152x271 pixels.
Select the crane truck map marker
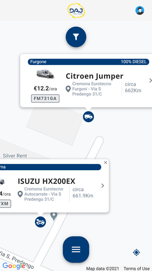point(40,222)
